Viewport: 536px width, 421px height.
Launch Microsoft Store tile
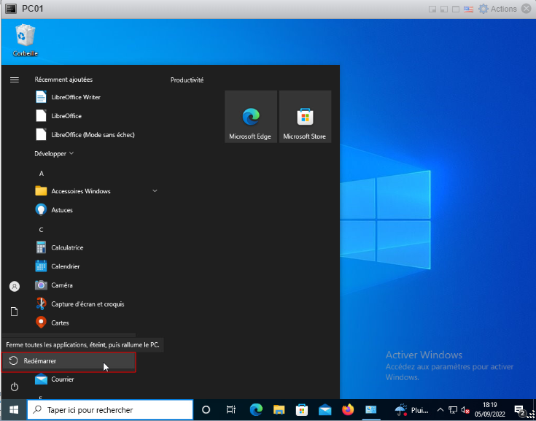click(x=305, y=117)
